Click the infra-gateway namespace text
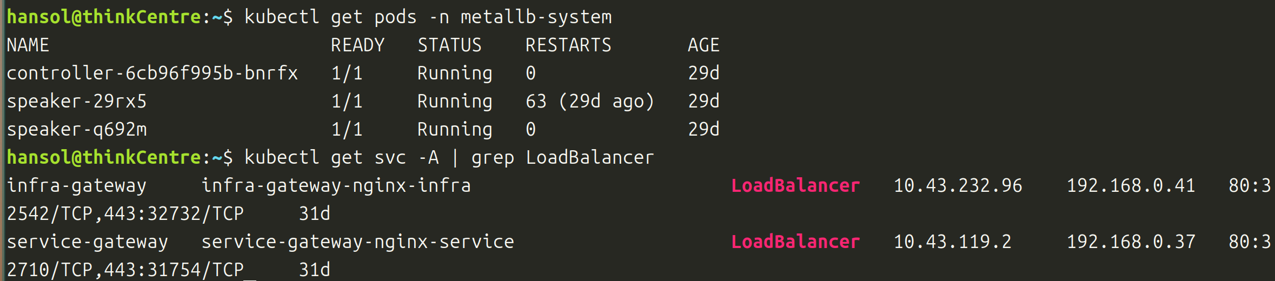The width and height of the screenshot is (1275, 281). pyautogui.click(x=76, y=185)
